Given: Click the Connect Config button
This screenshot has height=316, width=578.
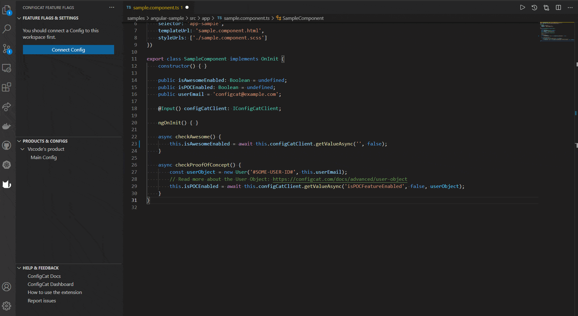Looking at the screenshot, I should [x=68, y=50].
